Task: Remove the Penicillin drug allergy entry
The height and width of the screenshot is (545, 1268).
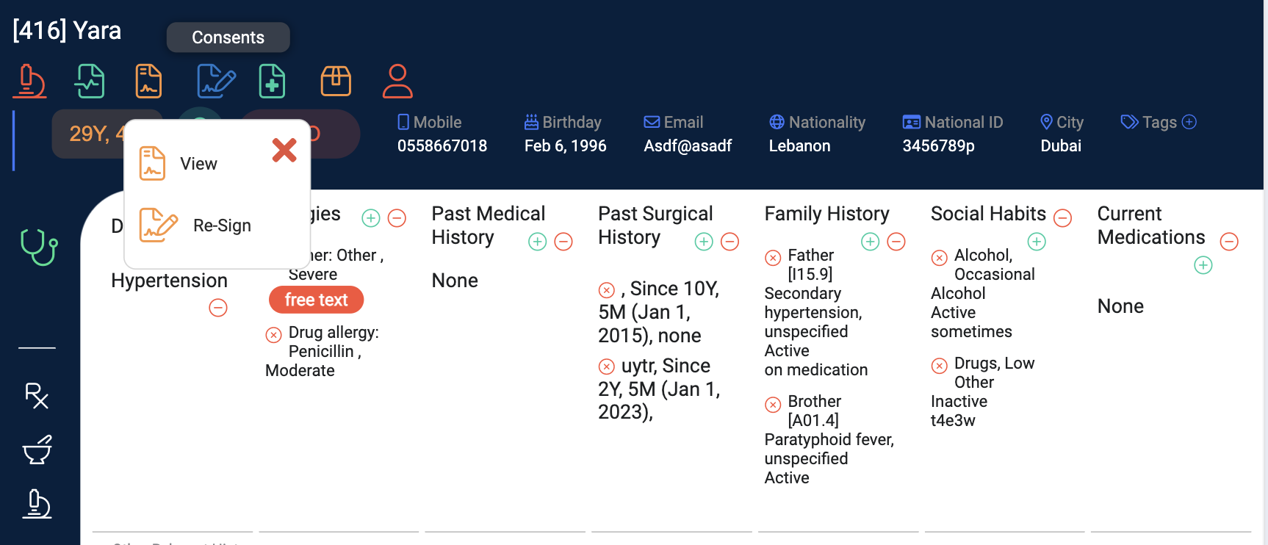Action: [x=273, y=335]
